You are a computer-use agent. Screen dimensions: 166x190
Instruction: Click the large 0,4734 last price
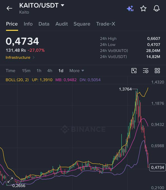click(22, 41)
